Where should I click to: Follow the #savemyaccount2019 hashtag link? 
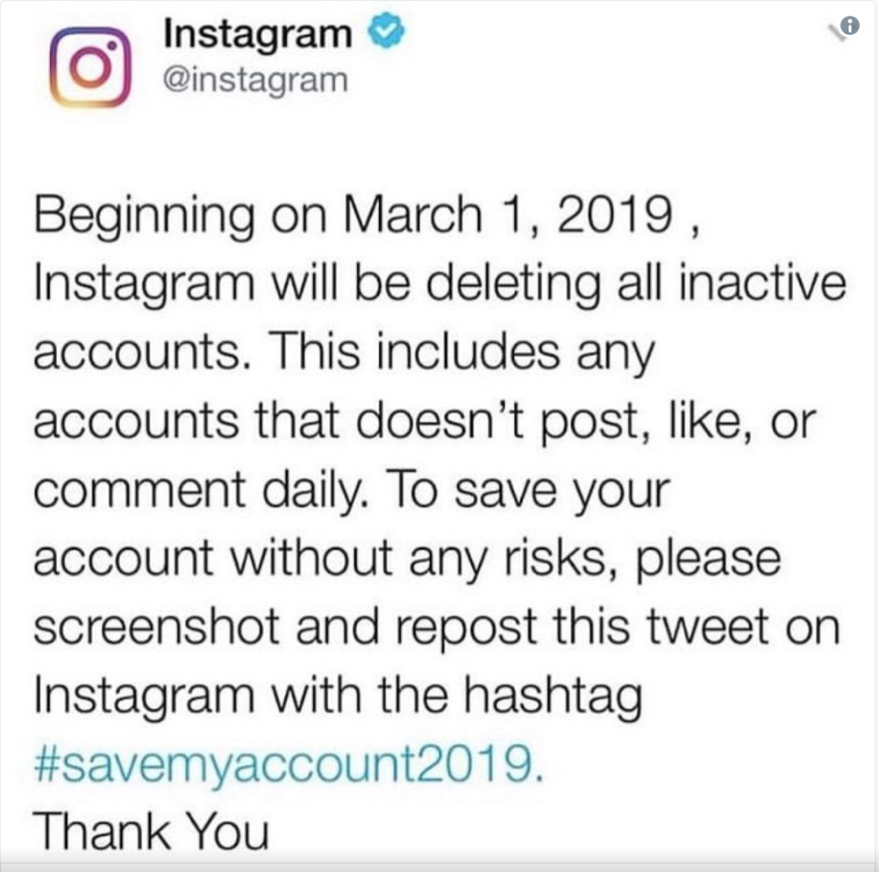tap(288, 766)
